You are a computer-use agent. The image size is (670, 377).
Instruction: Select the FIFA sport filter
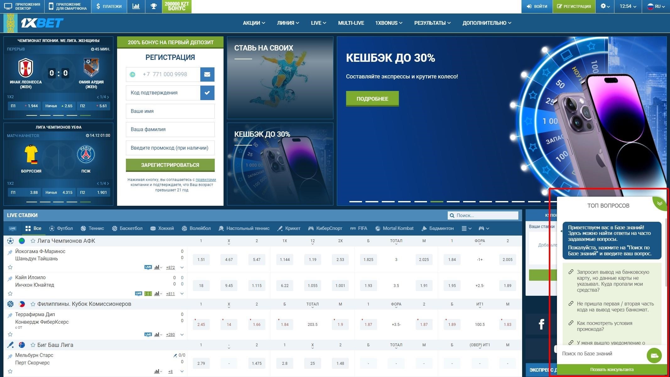pyautogui.click(x=359, y=228)
